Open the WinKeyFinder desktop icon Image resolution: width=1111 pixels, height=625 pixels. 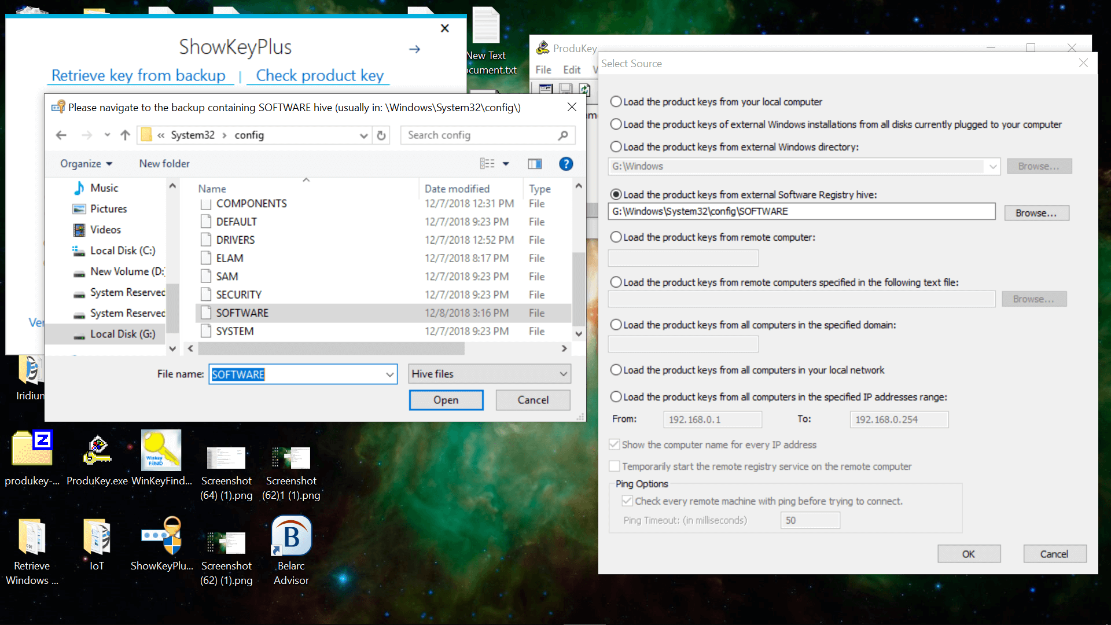161,451
